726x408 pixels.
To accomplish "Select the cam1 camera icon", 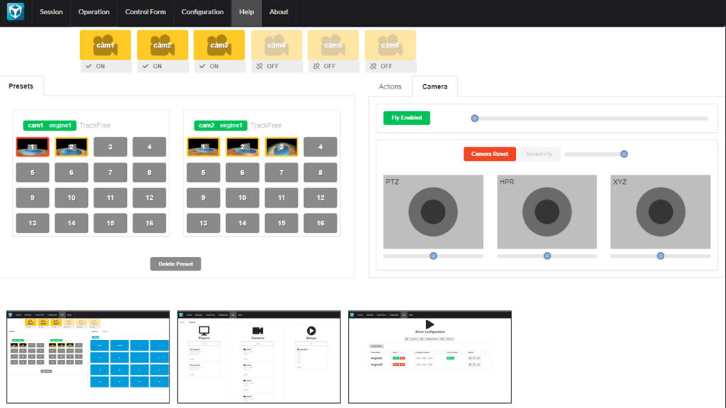I will tap(105, 45).
